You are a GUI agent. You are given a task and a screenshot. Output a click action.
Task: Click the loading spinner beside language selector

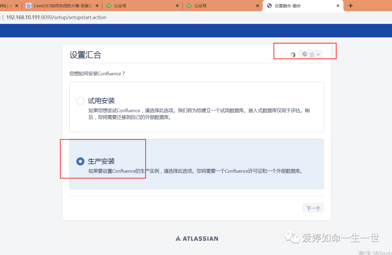pyautogui.click(x=293, y=54)
